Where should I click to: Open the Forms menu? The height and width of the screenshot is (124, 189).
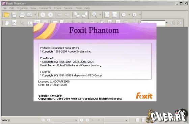(x=58, y=8)
